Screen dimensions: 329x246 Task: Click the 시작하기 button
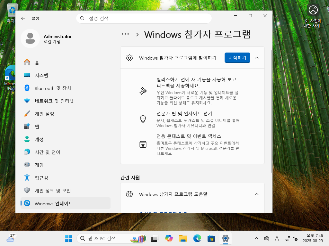click(x=237, y=58)
